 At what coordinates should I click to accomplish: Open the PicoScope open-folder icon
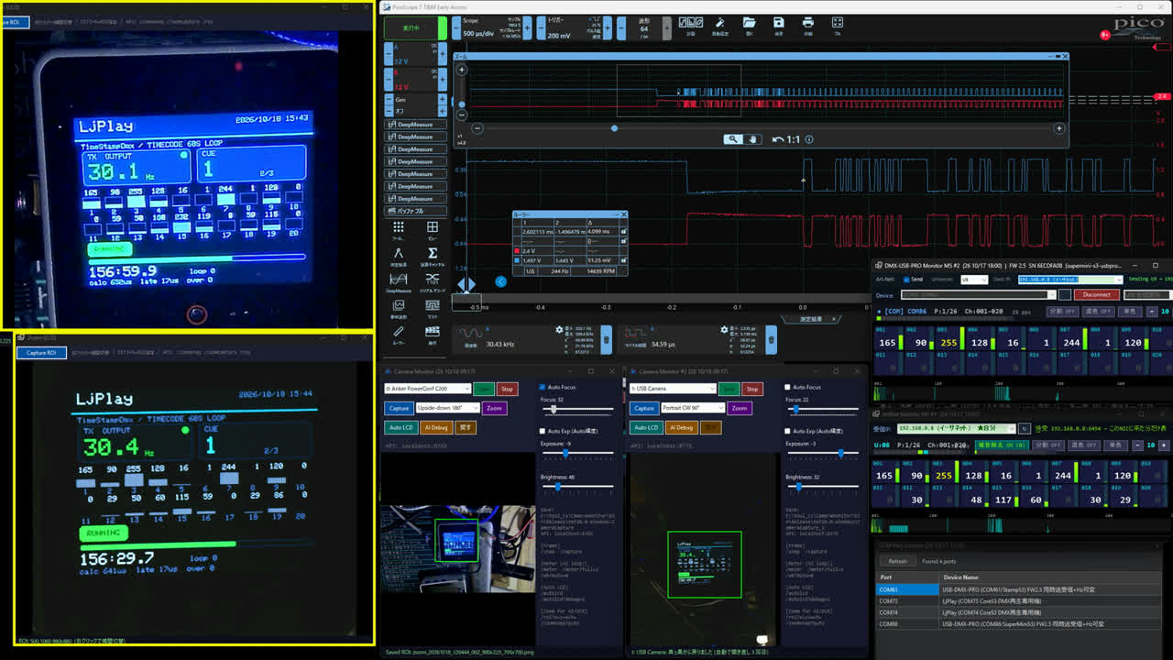click(749, 22)
